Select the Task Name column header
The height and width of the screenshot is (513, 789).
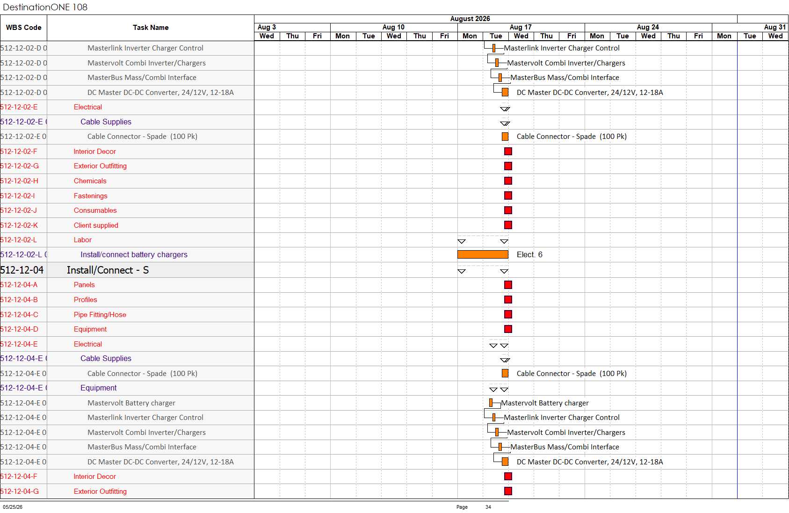[x=151, y=28]
